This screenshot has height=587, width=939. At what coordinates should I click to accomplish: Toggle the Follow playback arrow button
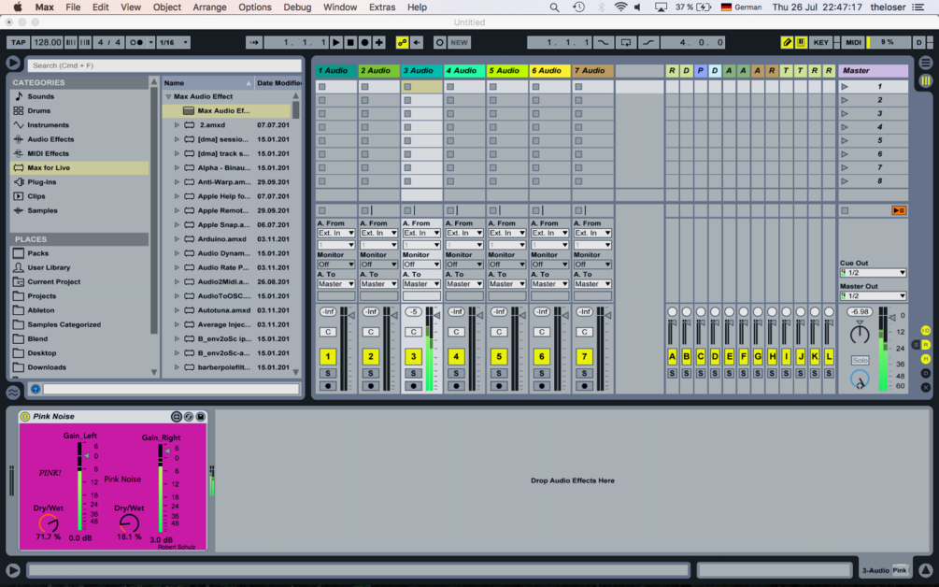[x=254, y=42]
